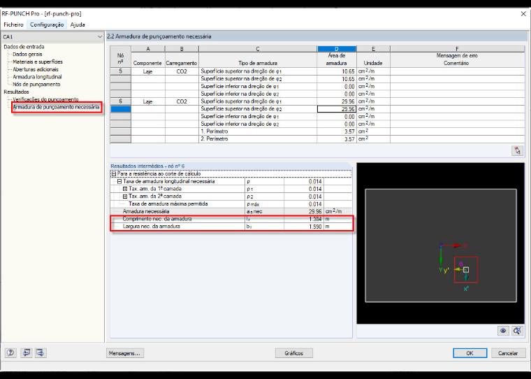Click 'Largura nec. da armadura' row
The width and height of the screenshot is (531, 379).
click(x=231, y=227)
